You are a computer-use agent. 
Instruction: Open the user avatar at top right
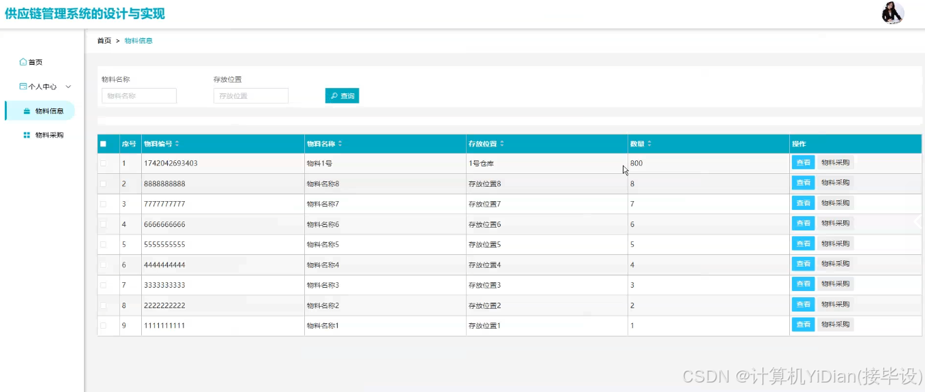[x=892, y=13]
